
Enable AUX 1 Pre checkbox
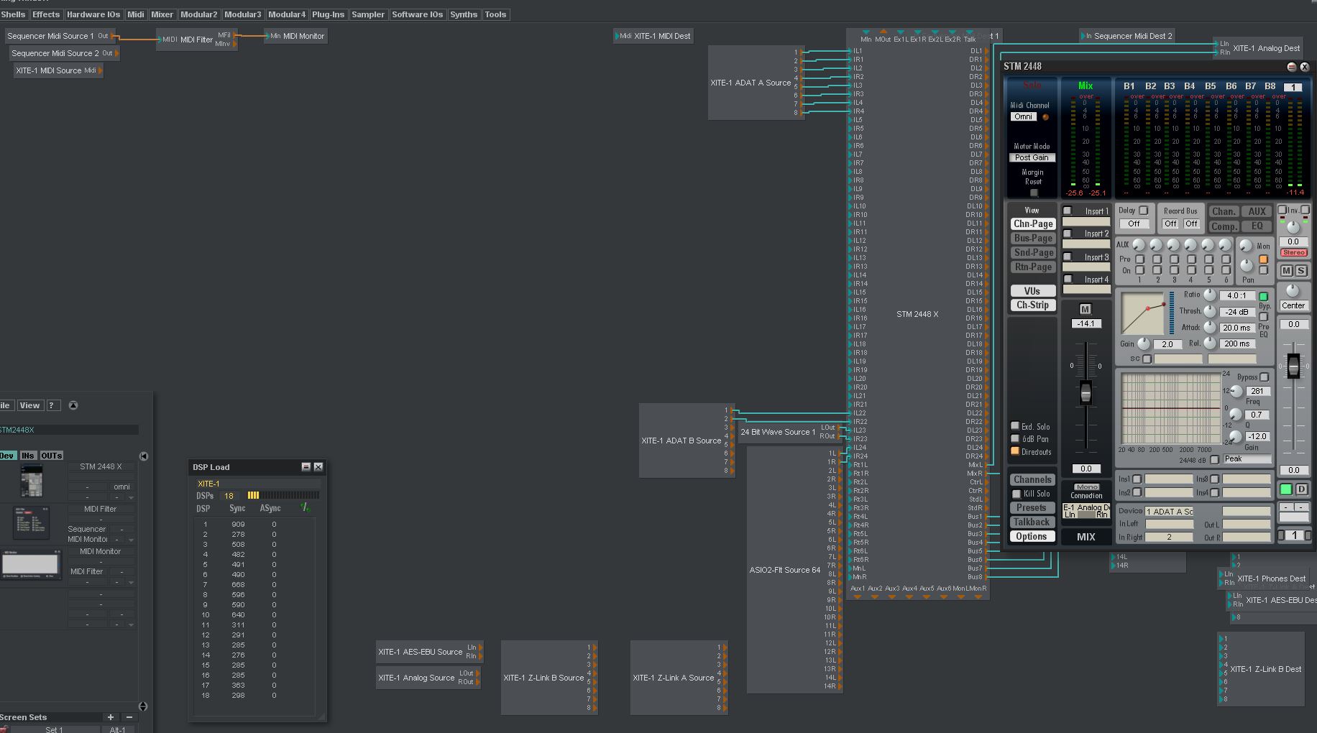coord(1139,259)
